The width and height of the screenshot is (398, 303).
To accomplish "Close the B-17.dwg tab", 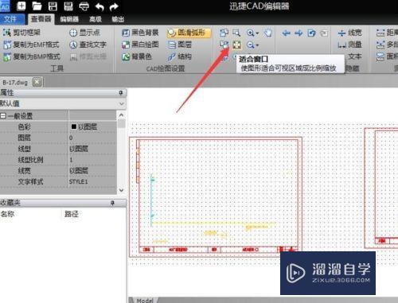I will [37, 82].
